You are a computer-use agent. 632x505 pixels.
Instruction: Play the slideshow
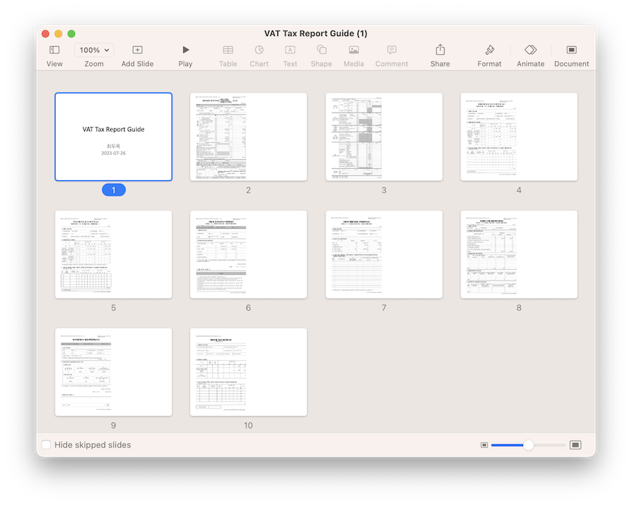(185, 50)
